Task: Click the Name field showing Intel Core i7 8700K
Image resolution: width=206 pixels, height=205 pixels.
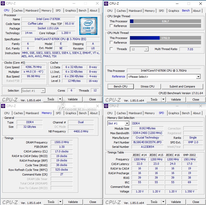Action: point(48,19)
